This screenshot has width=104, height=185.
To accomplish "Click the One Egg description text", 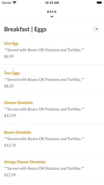I will click(x=44, y=50).
